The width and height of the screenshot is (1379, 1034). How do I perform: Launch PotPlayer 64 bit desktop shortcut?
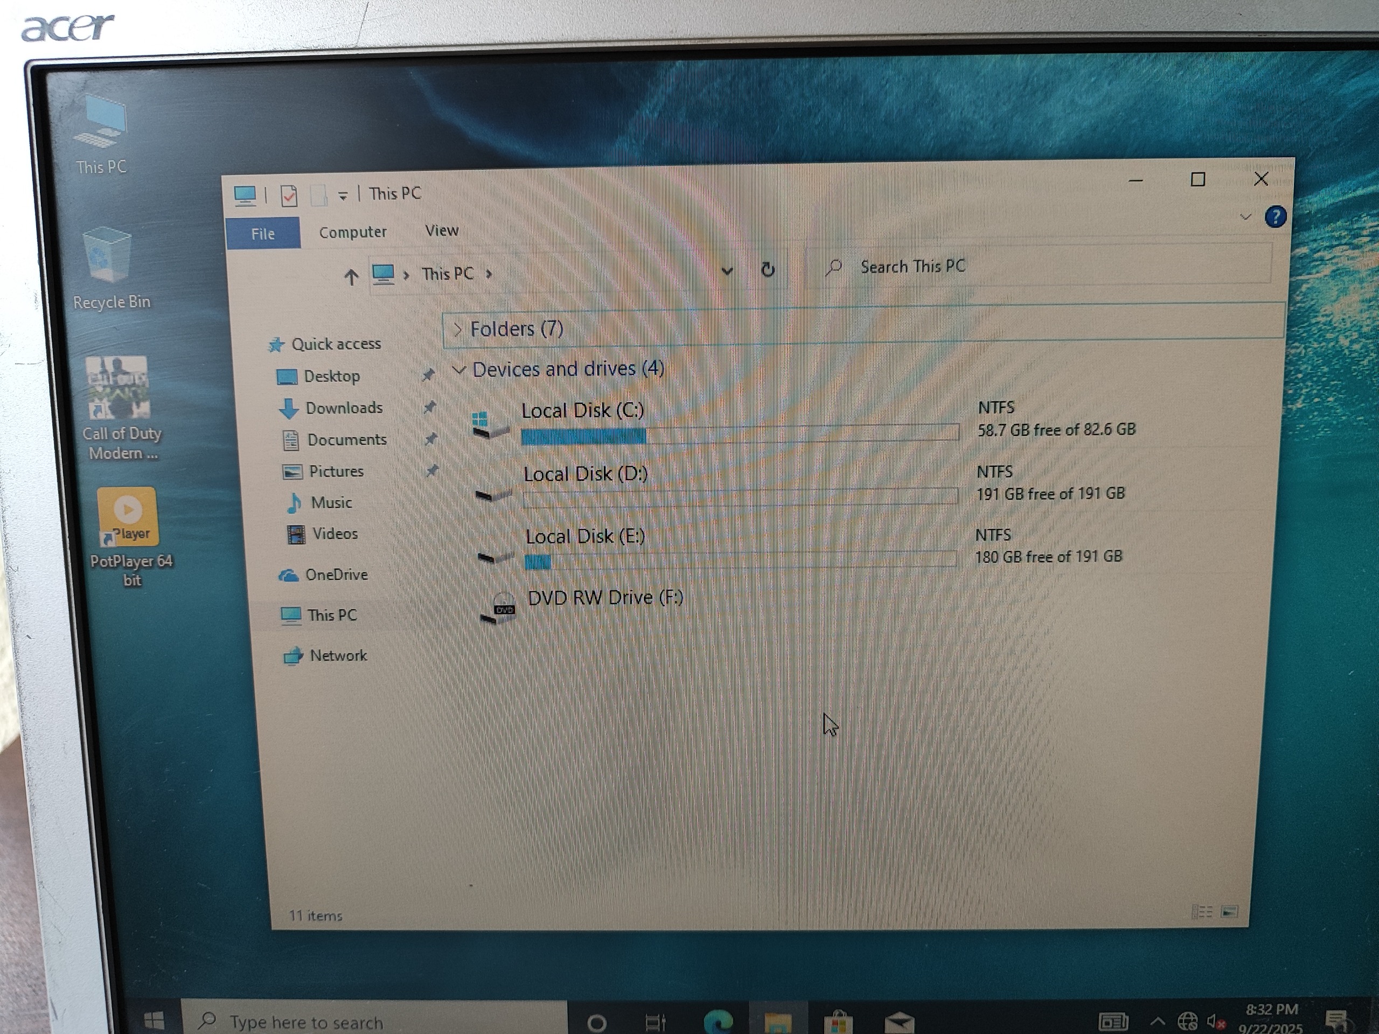[130, 537]
